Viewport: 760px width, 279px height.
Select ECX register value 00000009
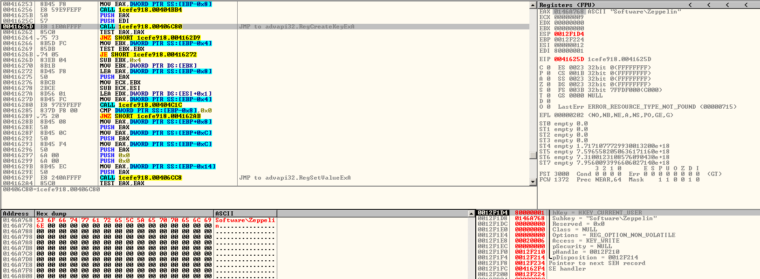coord(569,17)
